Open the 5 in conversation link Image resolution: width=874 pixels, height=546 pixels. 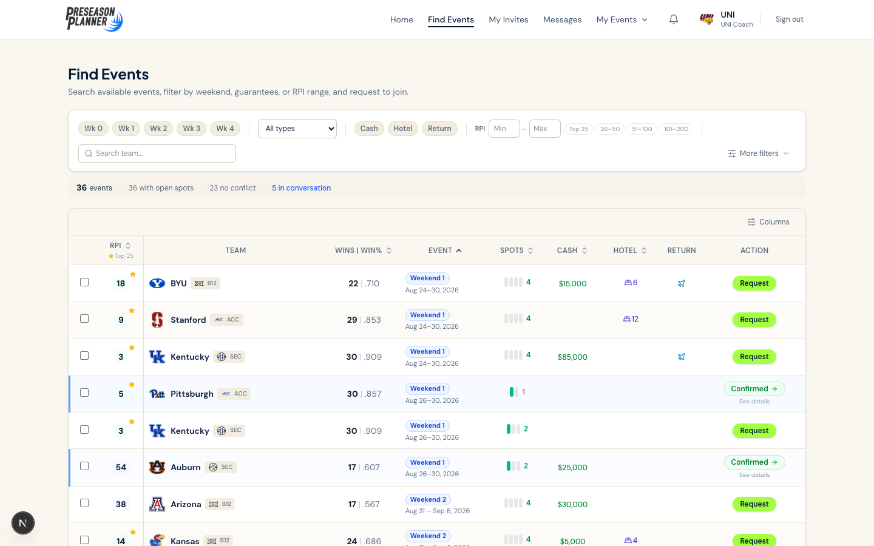(x=301, y=188)
